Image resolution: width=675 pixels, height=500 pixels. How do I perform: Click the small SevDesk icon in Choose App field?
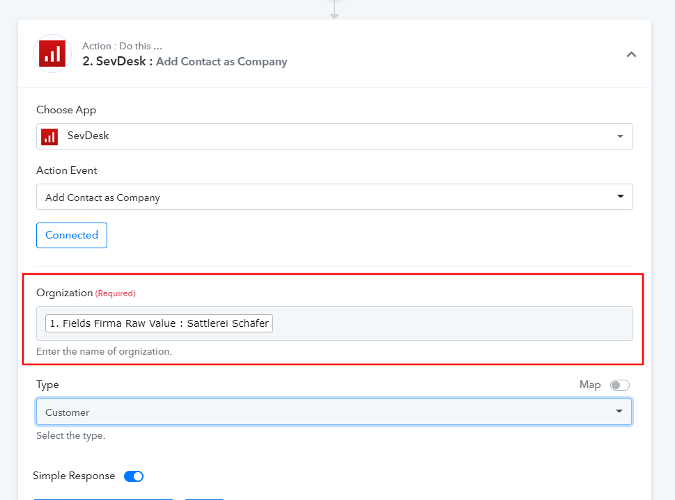click(49, 137)
